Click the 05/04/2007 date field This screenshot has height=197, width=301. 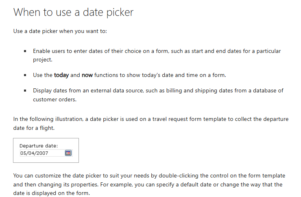[46, 153]
